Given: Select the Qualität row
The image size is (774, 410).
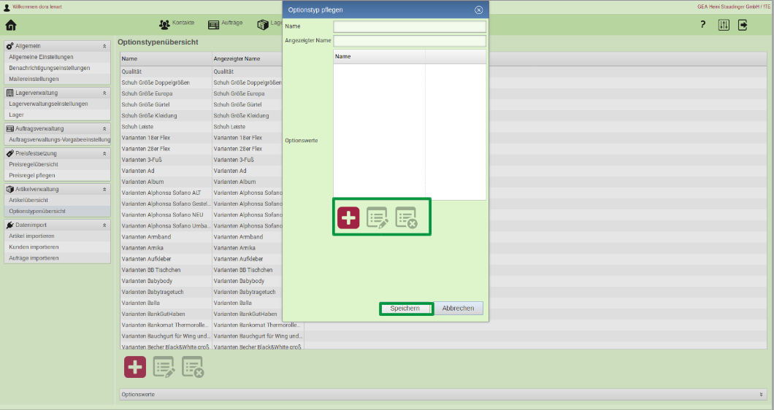Looking at the screenshot, I should pos(202,71).
